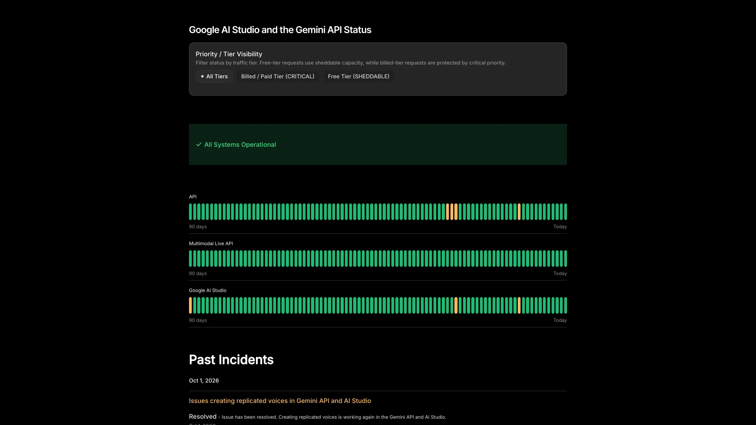Click the Past Incidents heading
Image resolution: width=756 pixels, height=425 pixels.
pyautogui.click(x=231, y=360)
